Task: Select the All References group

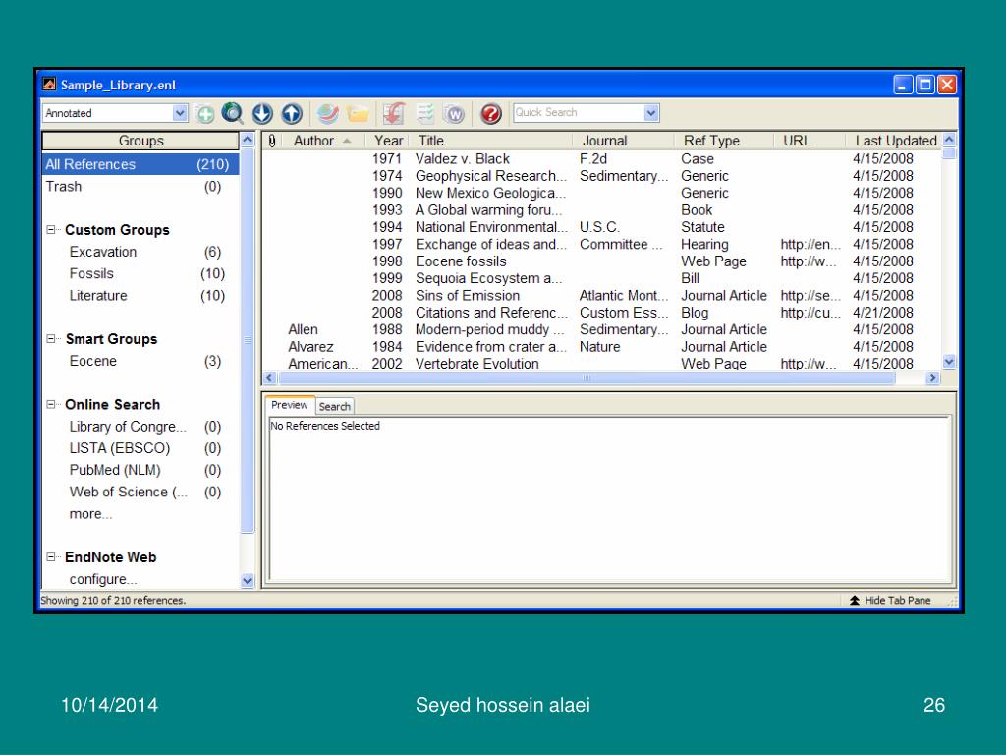Action: pyautogui.click(x=140, y=164)
